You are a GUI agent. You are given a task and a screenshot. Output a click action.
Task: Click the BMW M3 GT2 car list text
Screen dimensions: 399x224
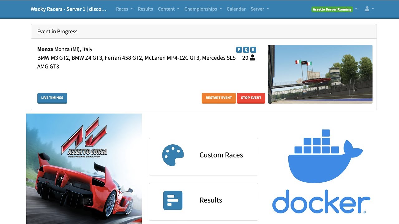tap(137, 62)
